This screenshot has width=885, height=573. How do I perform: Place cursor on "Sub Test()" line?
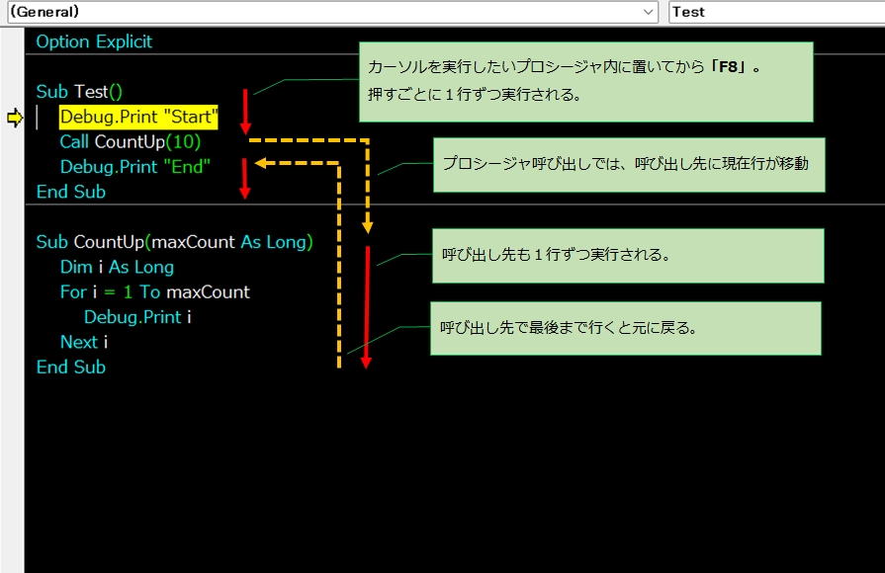[x=79, y=91]
